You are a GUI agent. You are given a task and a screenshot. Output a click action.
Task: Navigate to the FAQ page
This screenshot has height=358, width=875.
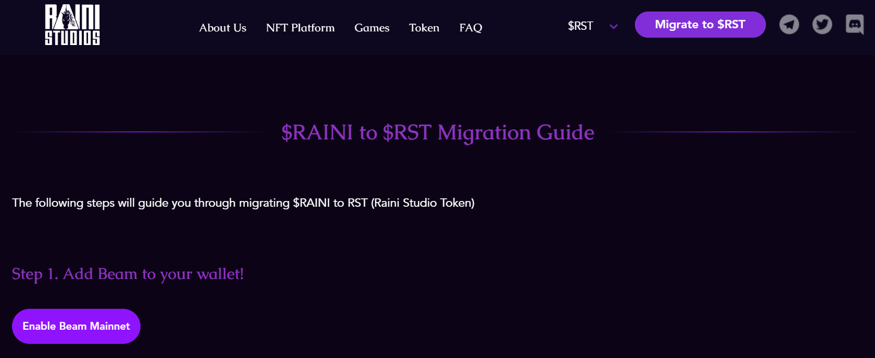471,28
